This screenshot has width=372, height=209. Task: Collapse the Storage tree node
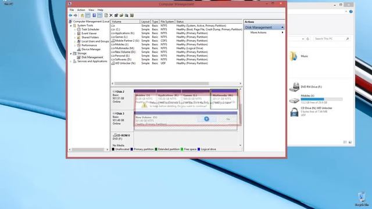(71, 53)
